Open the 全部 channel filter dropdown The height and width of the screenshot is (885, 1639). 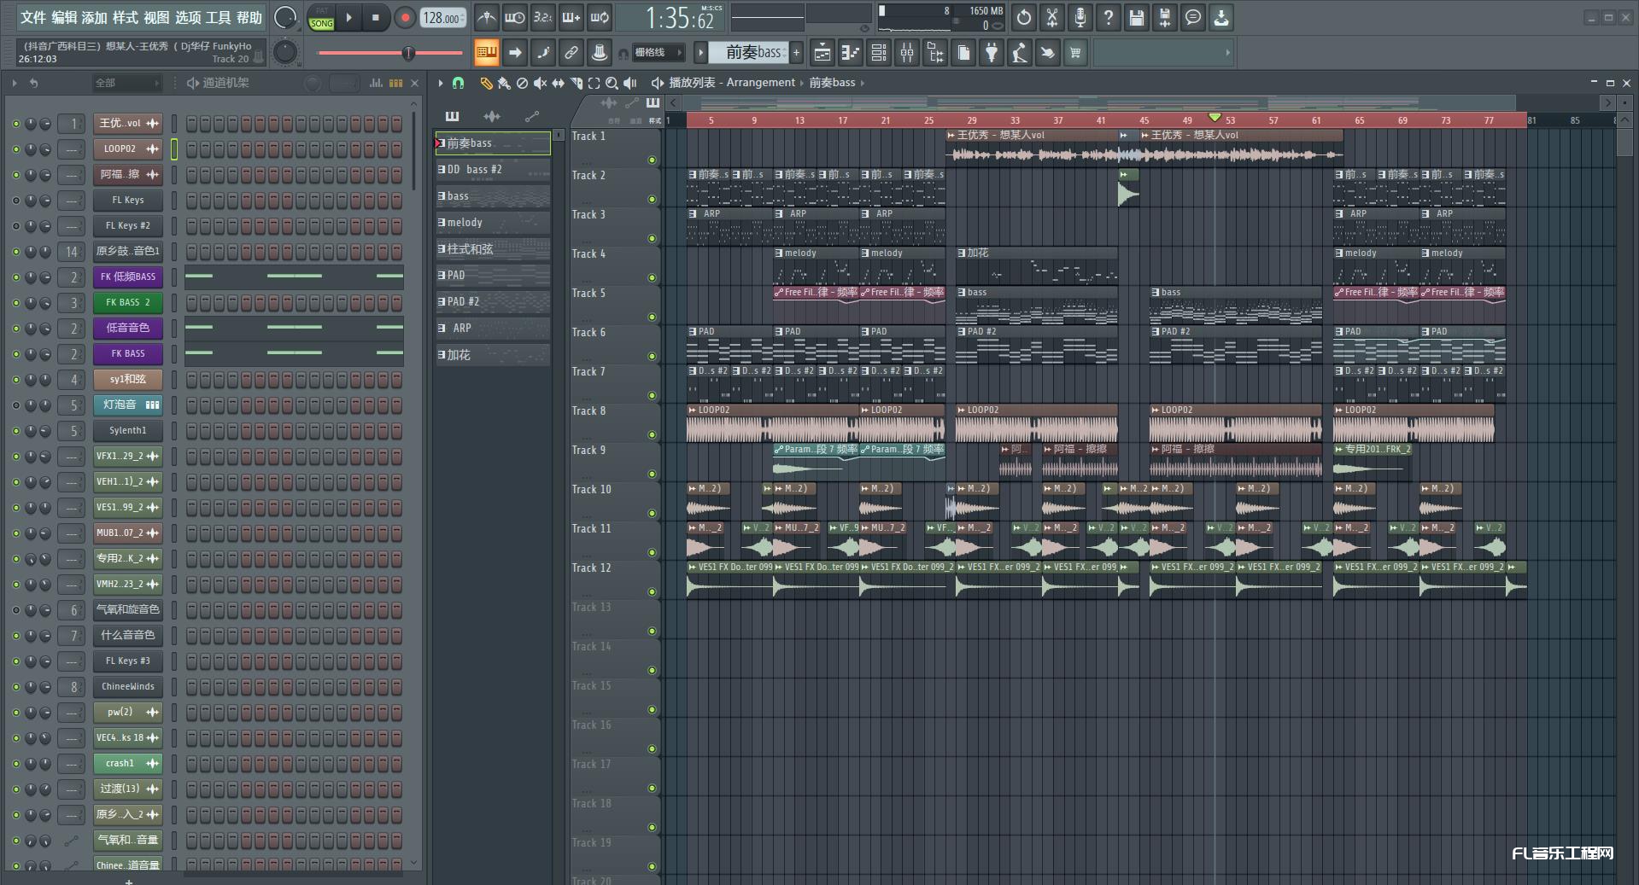click(126, 83)
